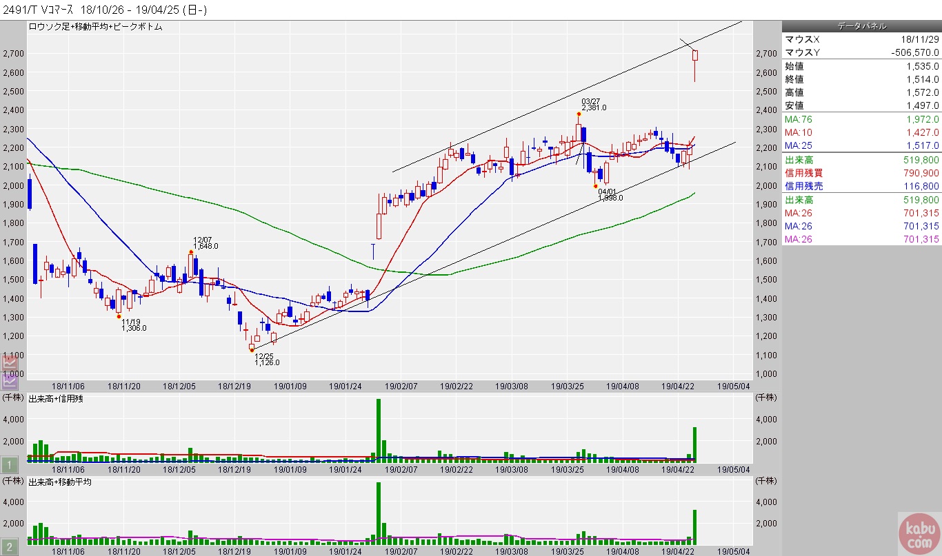Image resolution: width=942 pixels, height=556 pixels.
Task: Select the red MA:10 row in data panel
Action: (x=861, y=132)
